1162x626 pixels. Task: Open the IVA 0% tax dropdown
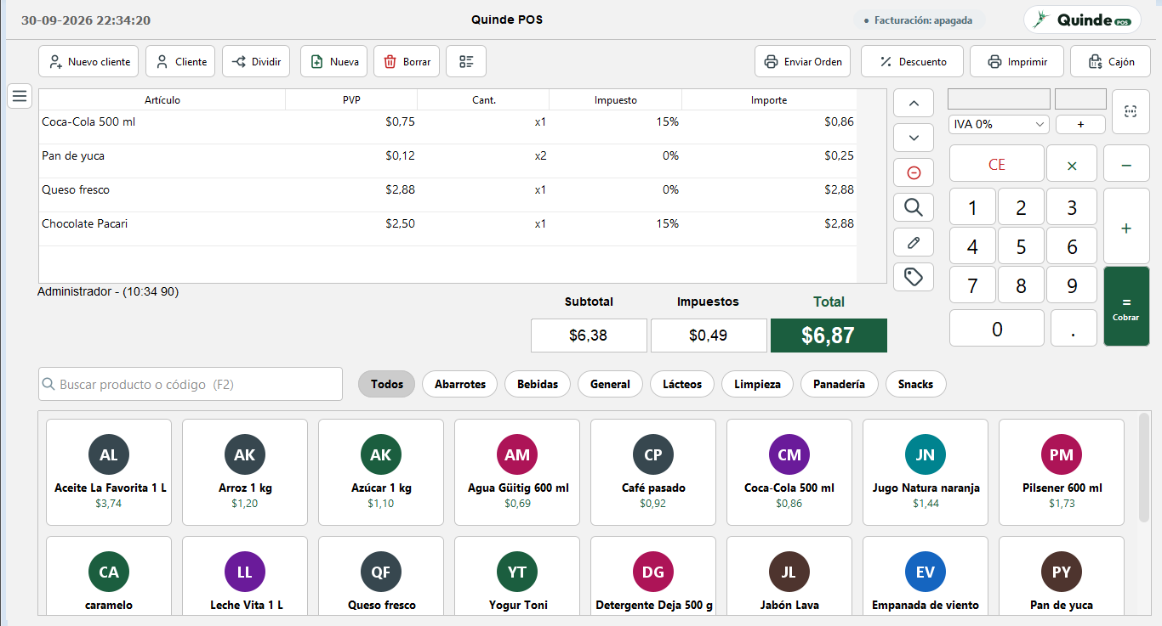point(999,124)
